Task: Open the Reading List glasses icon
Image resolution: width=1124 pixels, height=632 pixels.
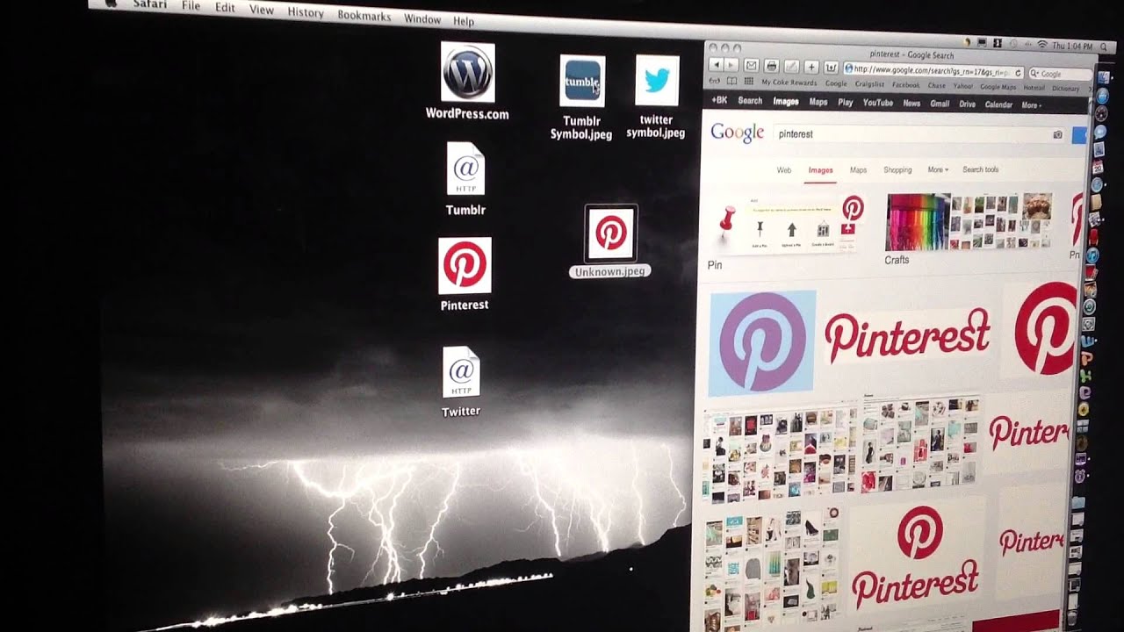Action: (x=715, y=81)
